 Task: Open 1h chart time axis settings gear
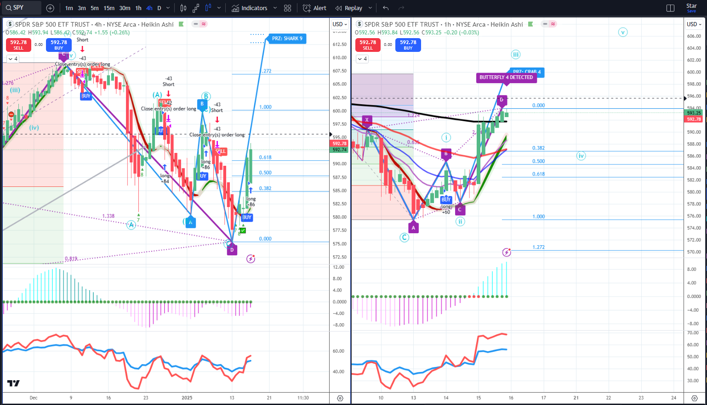click(695, 398)
